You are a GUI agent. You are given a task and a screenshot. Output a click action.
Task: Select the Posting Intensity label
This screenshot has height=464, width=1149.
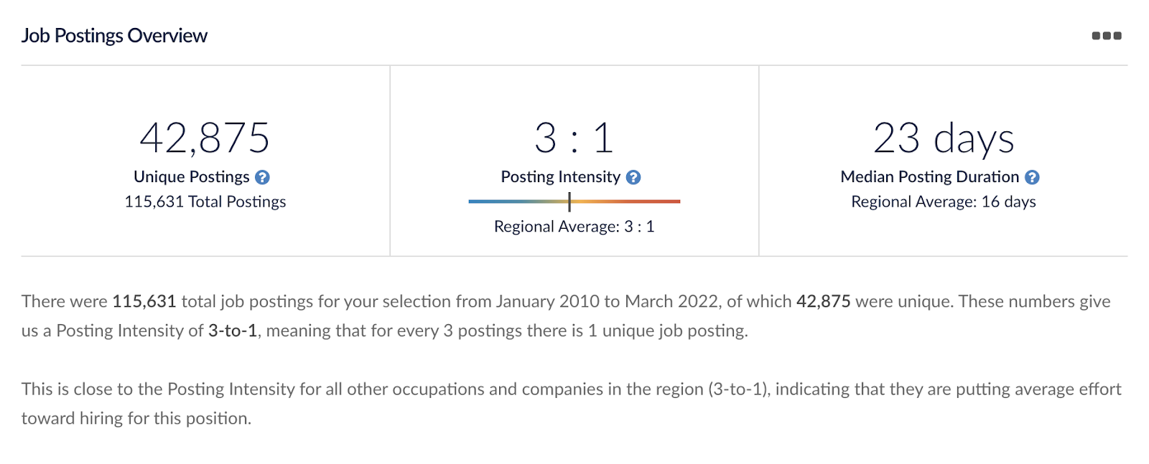[x=560, y=177]
